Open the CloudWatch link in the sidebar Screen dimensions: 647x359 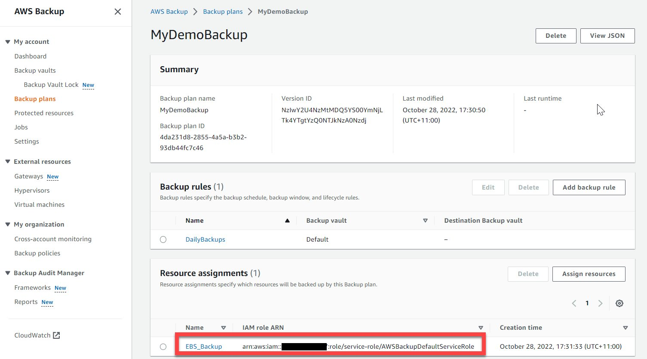click(33, 335)
